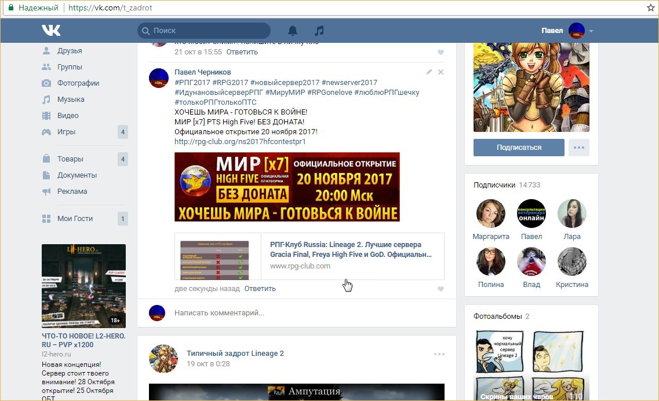
Task: Go to Музыка in sidebar menu
Action: coord(71,100)
